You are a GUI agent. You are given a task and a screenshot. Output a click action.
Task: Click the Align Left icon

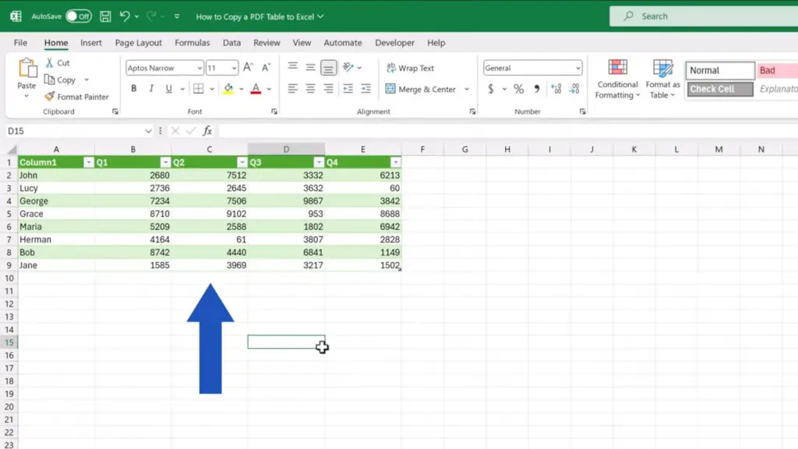293,89
